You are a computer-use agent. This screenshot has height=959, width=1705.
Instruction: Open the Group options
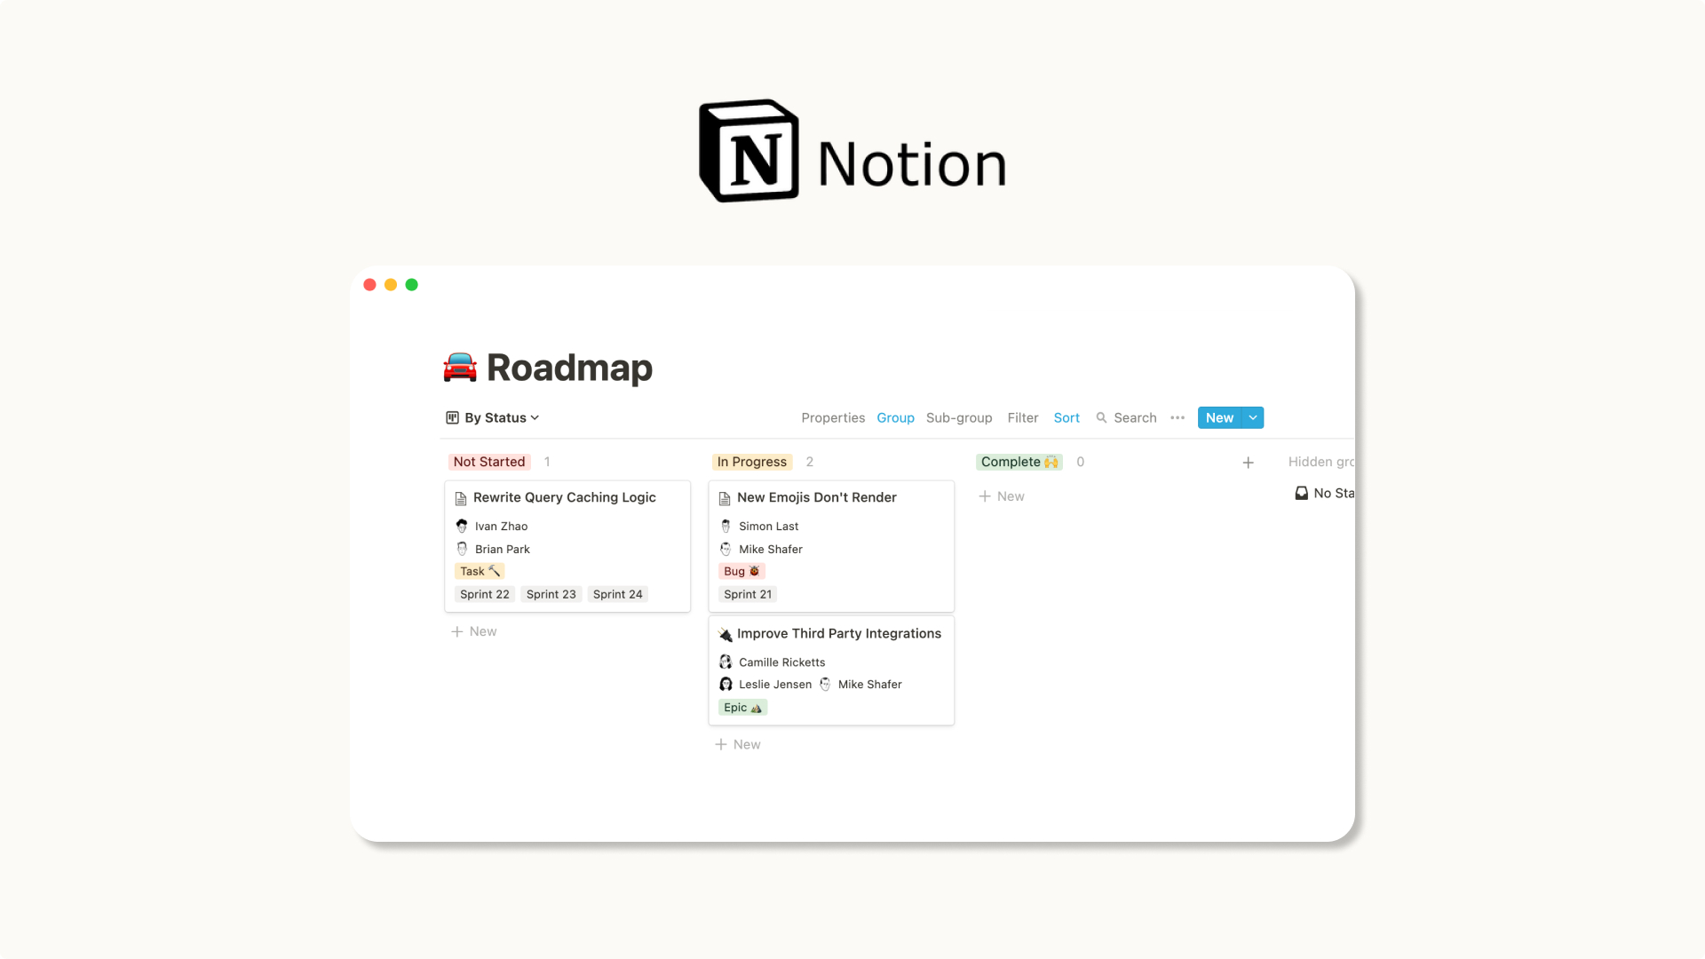point(895,417)
